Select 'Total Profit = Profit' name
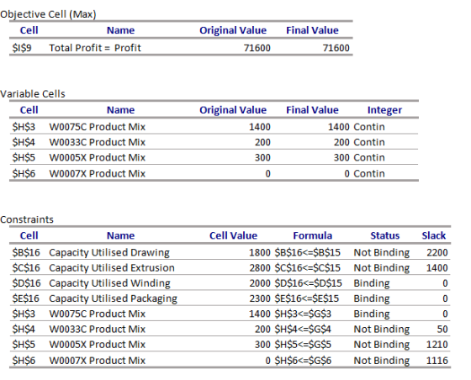The width and height of the screenshot is (471, 380). point(95,48)
